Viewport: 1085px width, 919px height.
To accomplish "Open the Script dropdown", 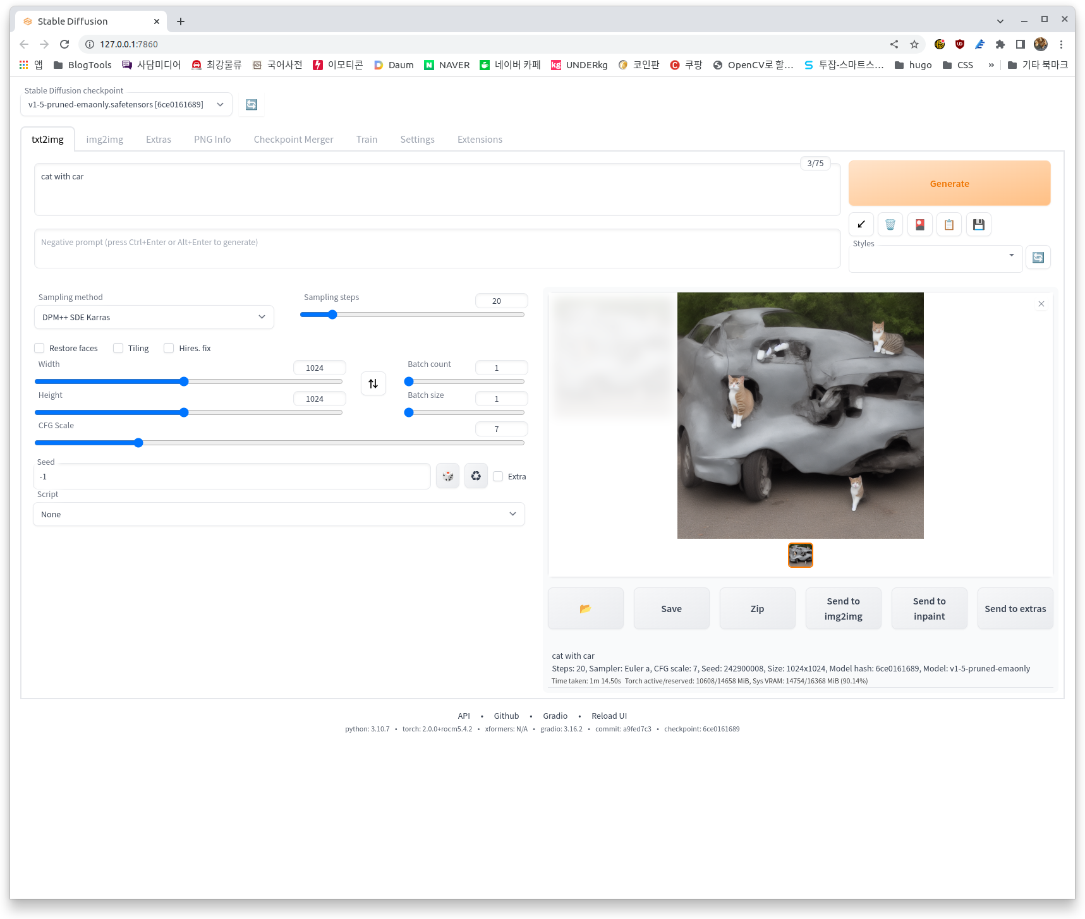I will (279, 515).
